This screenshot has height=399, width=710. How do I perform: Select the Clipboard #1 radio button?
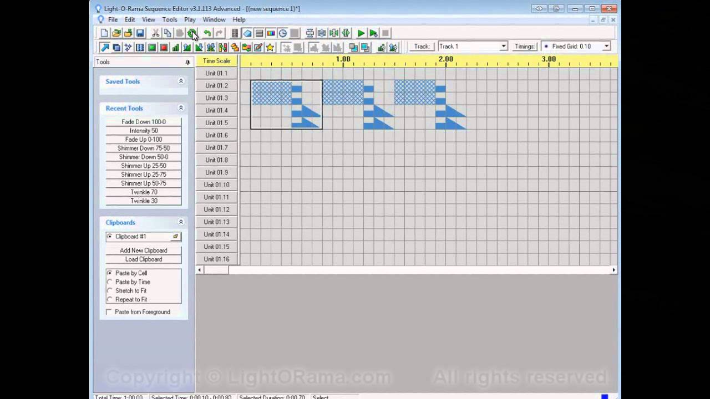pyautogui.click(x=110, y=237)
